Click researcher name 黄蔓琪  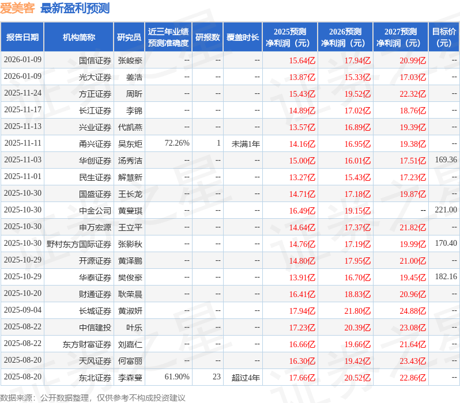point(130,211)
